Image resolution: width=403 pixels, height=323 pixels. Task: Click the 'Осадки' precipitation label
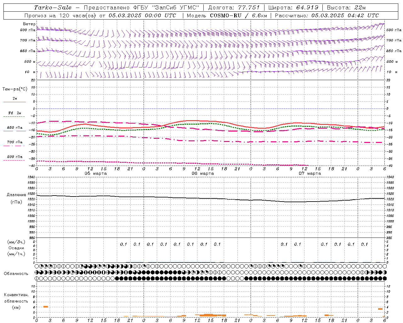[16, 248]
